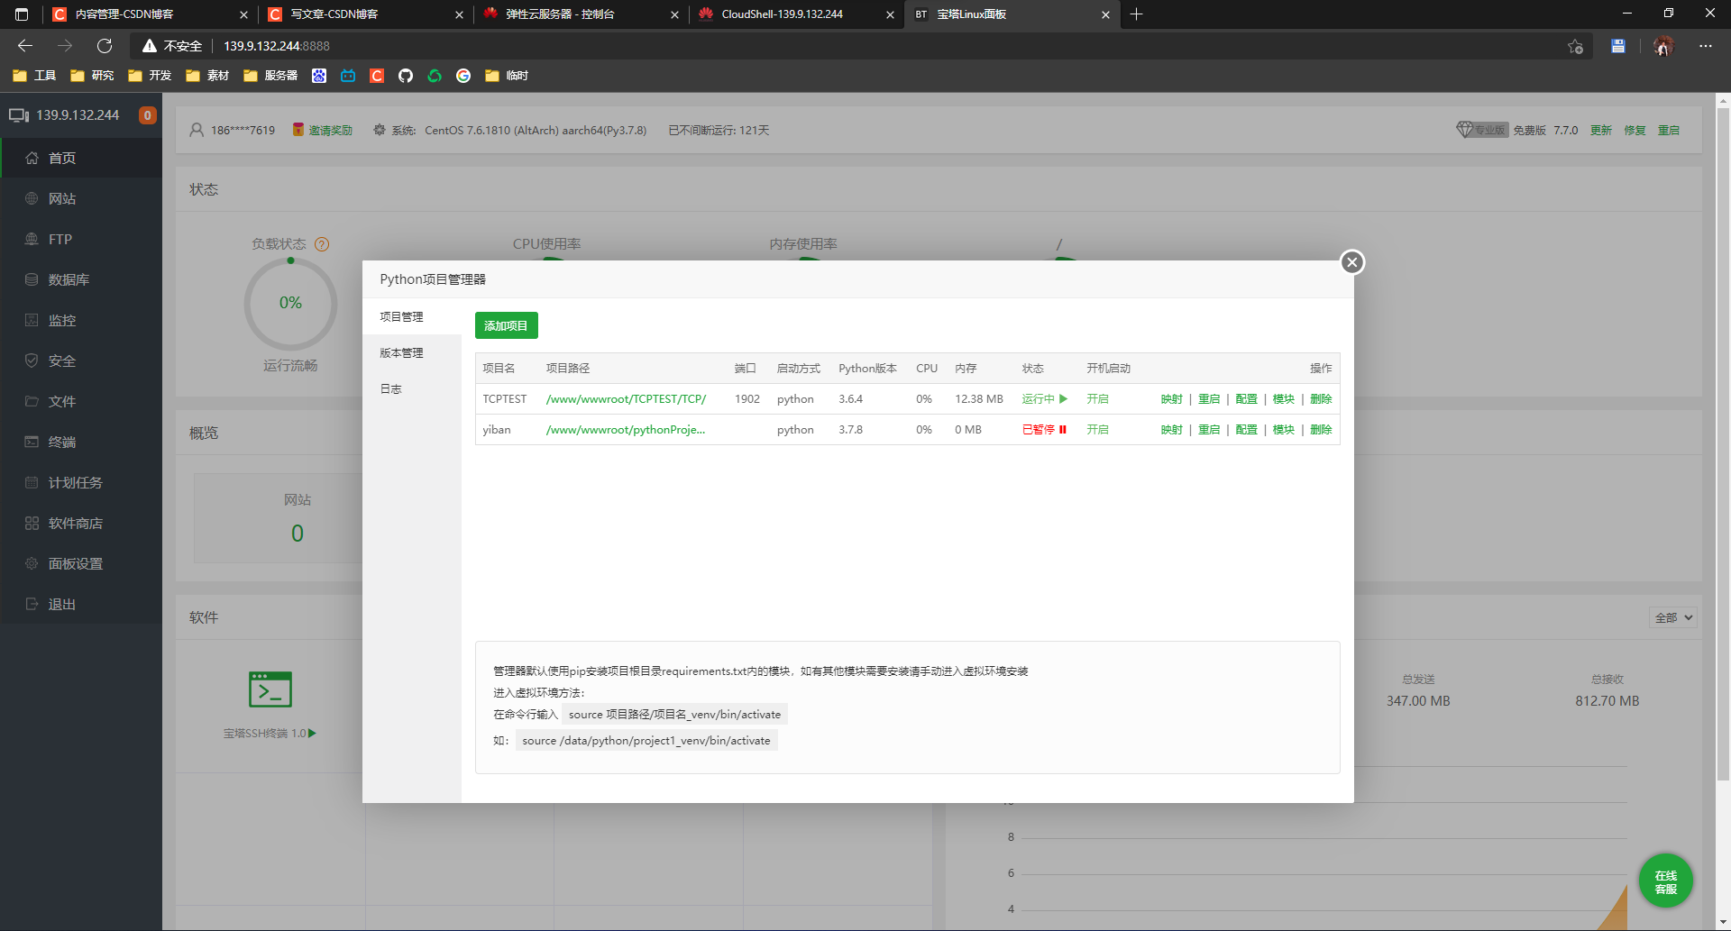This screenshot has width=1731, height=931.
Task: Click the orange message count badge
Action: (147, 115)
